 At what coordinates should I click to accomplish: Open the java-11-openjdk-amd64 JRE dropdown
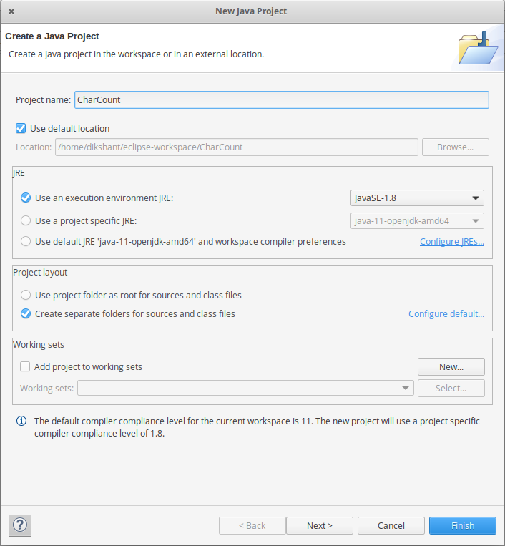(417, 221)
